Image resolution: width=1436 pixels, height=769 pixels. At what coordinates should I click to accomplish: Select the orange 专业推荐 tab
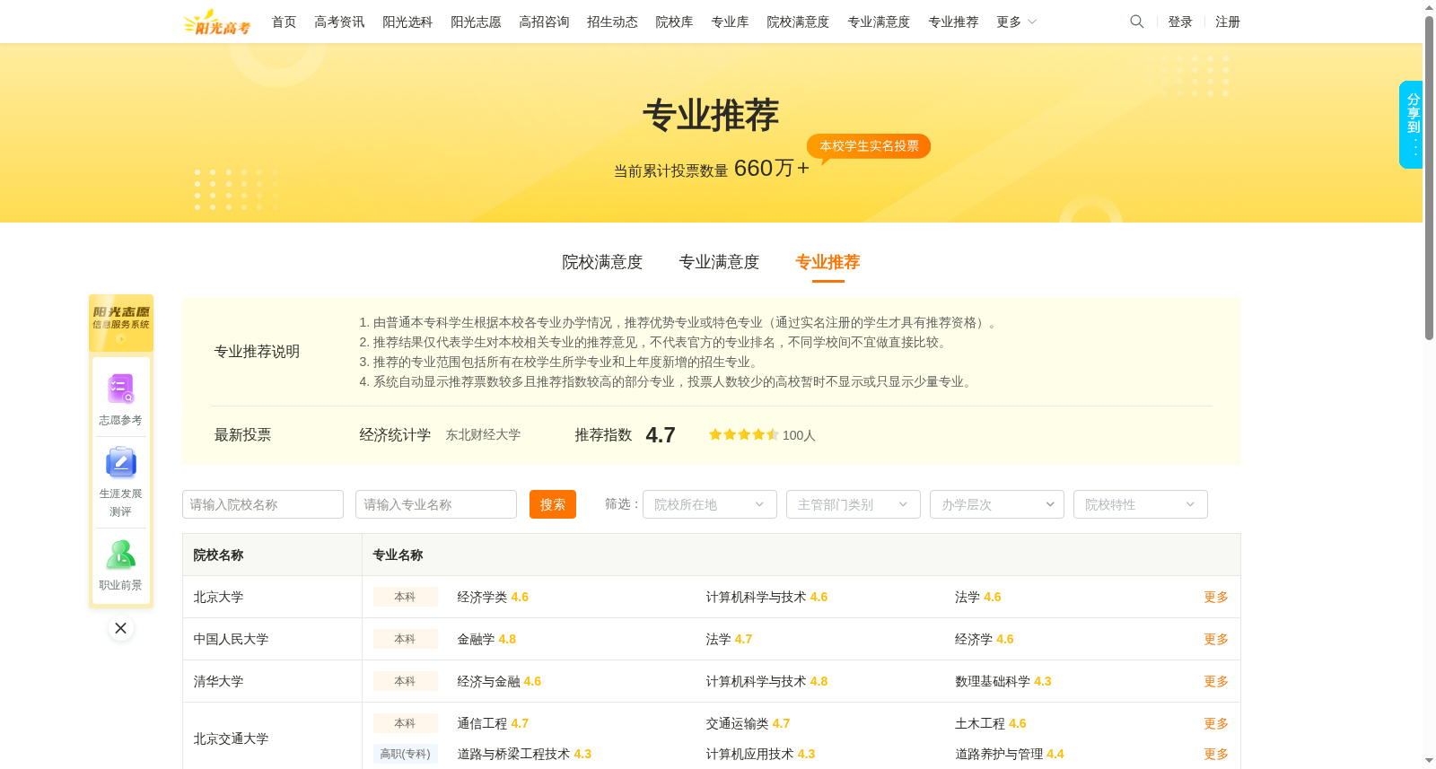827,262
